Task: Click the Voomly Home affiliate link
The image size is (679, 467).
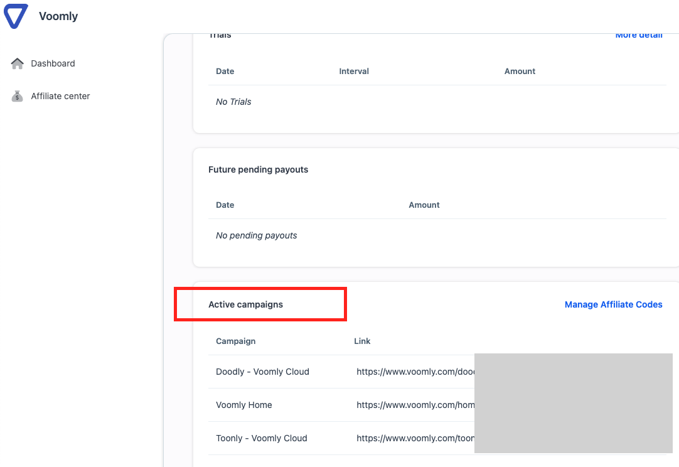Action: tap(415, 405)
